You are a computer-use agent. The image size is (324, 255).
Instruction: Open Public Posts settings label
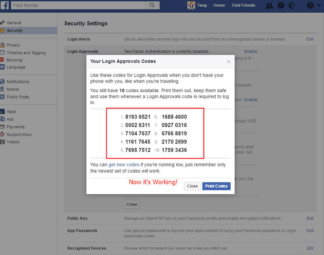click(x=18, y=97)
